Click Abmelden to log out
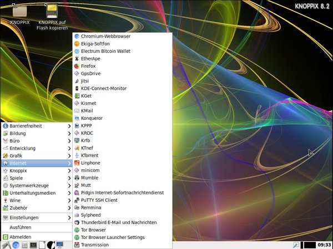Screen dimensions: 333x249 pyautogui.click(x=37, y=237)
